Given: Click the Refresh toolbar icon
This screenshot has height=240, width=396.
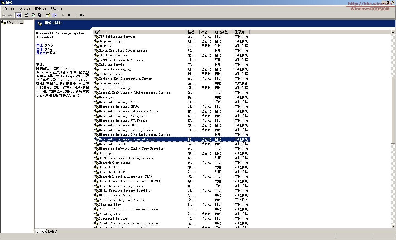Looking at the screenshot, I should [33, 15].
